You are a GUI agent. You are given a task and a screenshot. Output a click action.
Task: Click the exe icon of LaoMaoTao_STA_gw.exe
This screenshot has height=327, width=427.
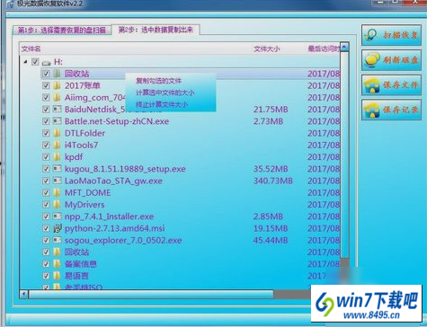pyautogui.click(x=57, y=181)
